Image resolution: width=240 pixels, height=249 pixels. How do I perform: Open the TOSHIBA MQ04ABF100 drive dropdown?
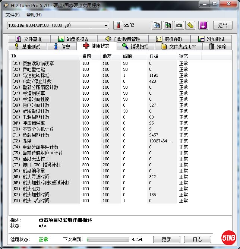tap(58, 25)
